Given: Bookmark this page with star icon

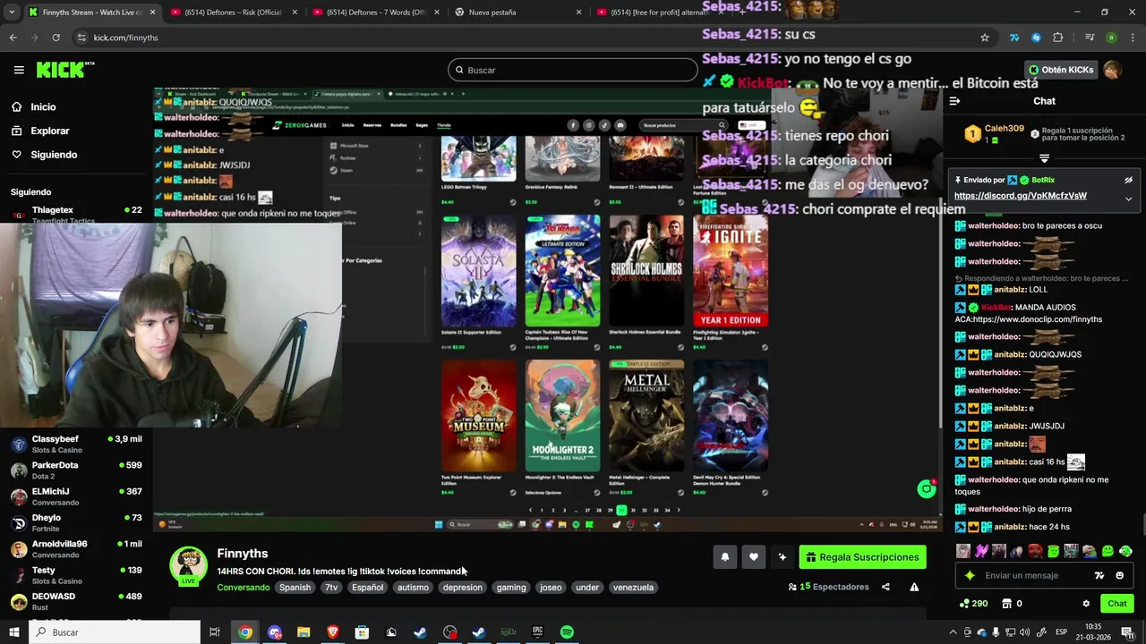Looking at the screenshot, I should click(x=985, y=38).
